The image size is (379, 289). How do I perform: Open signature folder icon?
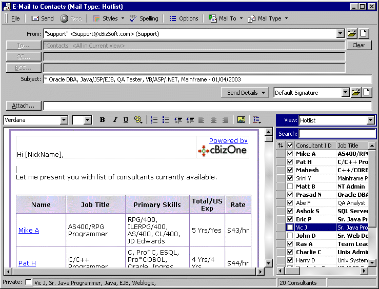click(x=356, y=92)
